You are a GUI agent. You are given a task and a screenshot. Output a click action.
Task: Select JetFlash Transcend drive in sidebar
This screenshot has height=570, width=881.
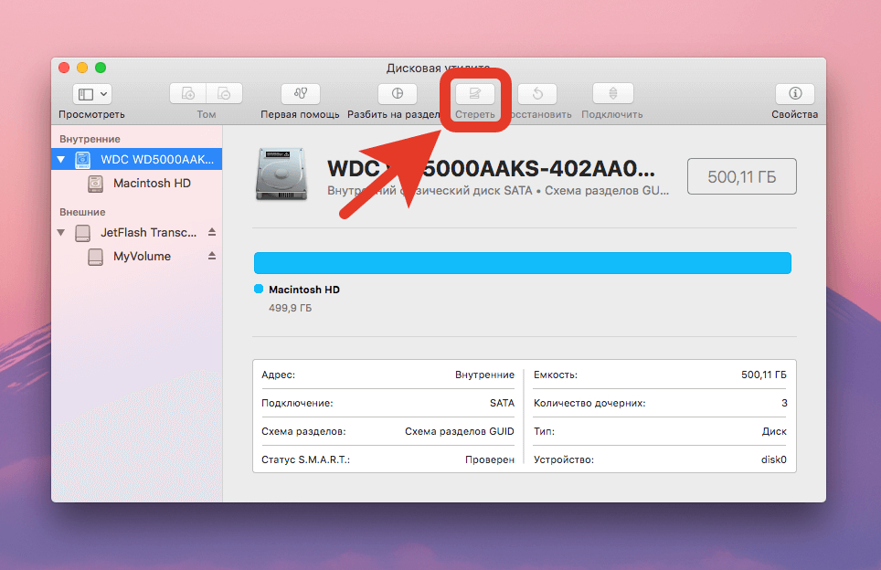tap(136, 233)
